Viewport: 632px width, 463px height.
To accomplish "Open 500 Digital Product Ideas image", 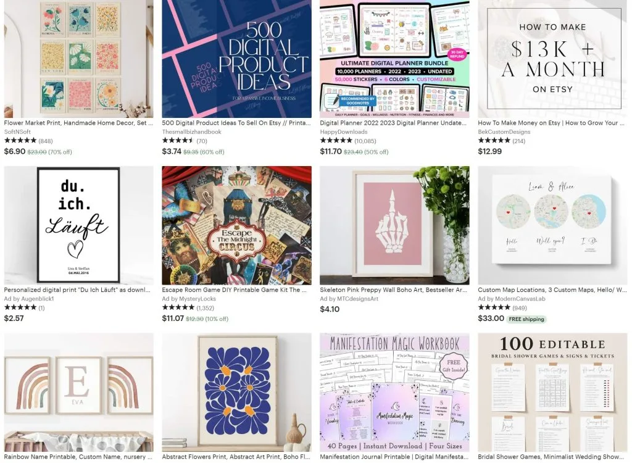I will tap(236, 59).
